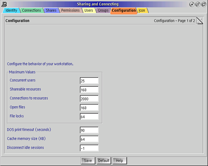The image size is (208, 166).
Task: Open the Users tab
Action: tap(89, 10)
